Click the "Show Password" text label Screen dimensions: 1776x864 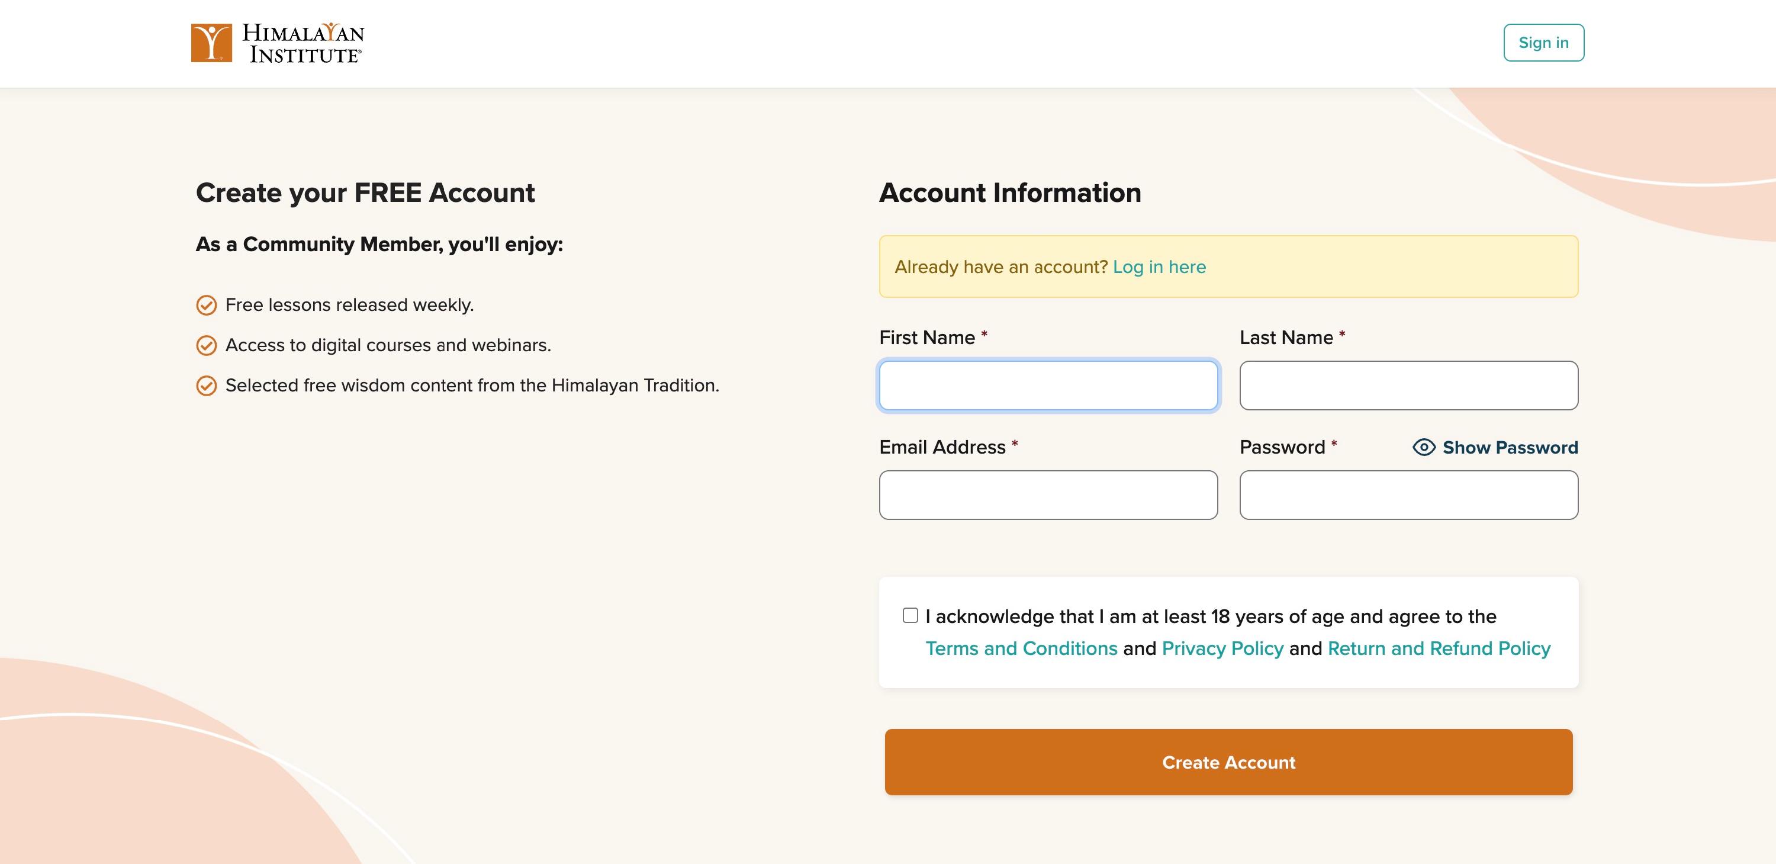[1510, 448]
